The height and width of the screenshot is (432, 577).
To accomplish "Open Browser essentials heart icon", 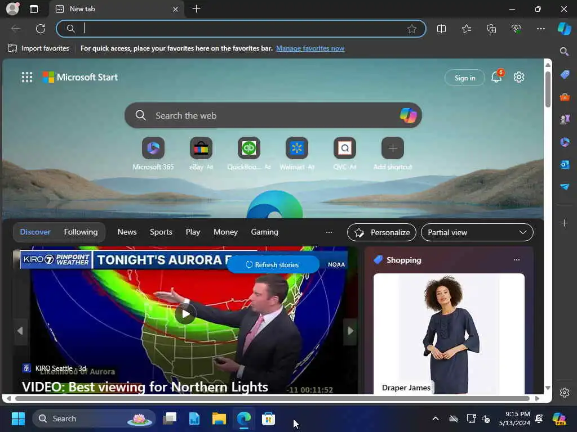I will click(x=516, y=29).
